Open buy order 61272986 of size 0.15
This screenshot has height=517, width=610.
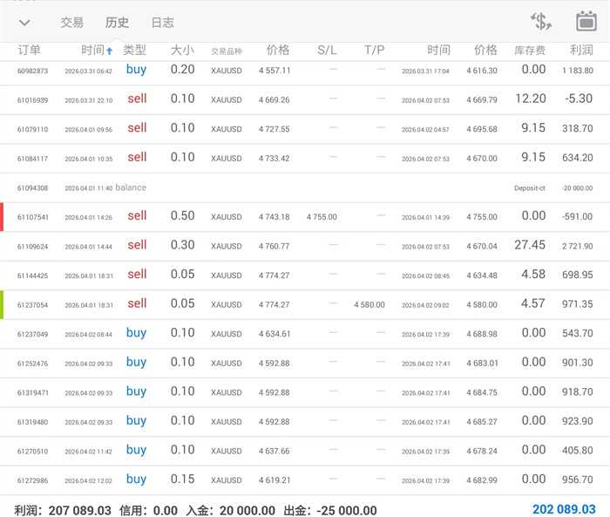[x=305, y=480]
